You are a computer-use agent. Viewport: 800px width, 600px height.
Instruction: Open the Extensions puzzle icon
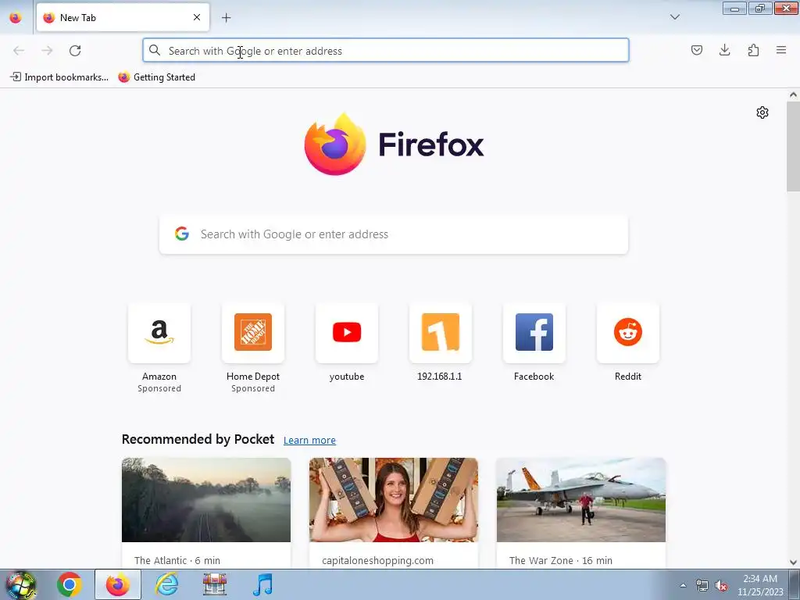point(753,50)
